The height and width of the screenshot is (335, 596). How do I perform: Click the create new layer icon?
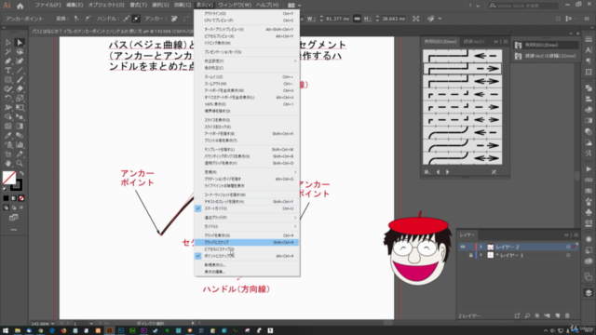pos(557,315)
